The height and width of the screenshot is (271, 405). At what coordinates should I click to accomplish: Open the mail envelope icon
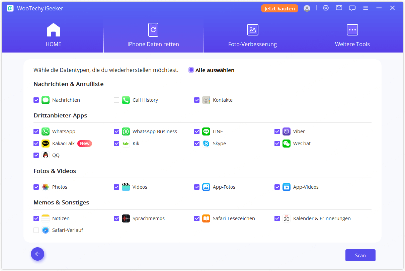[x=339, y=8]
